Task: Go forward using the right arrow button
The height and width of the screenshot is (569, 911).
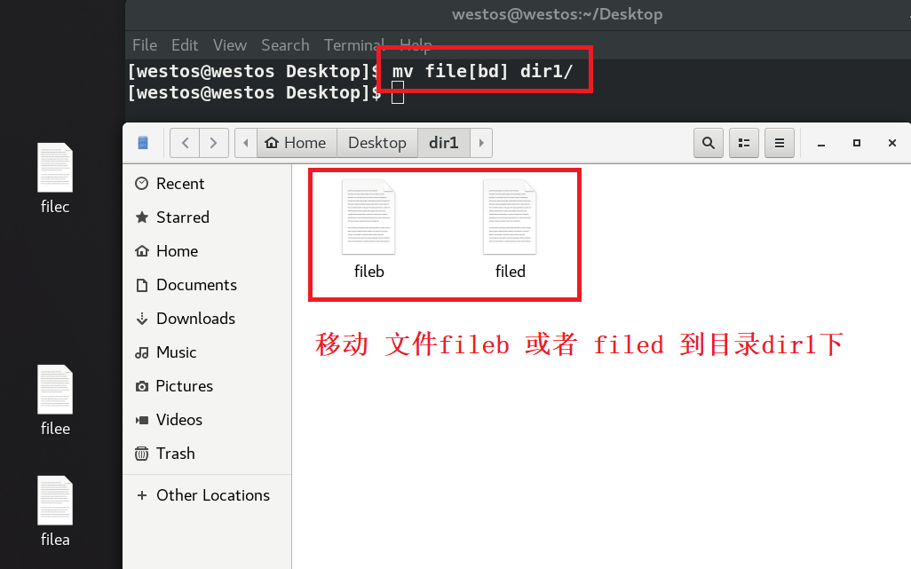Action: (x=213, y=143)
